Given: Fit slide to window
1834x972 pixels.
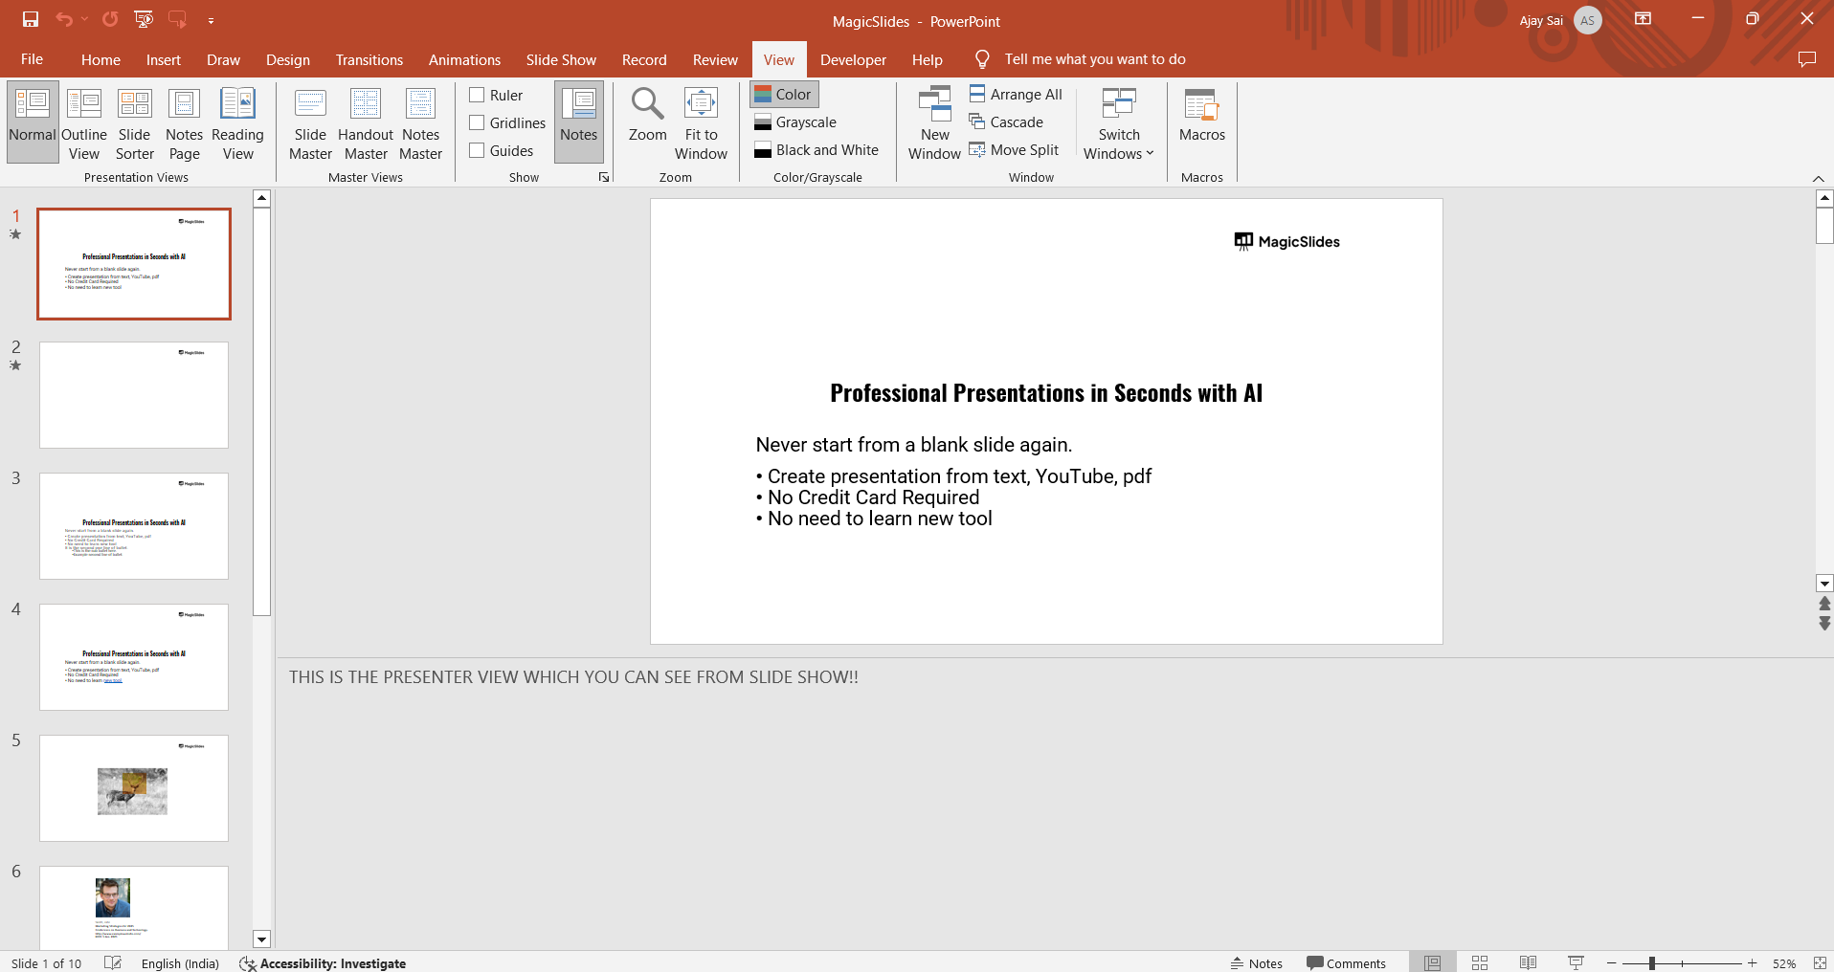Looking at the screenshot, I should 701,121.
